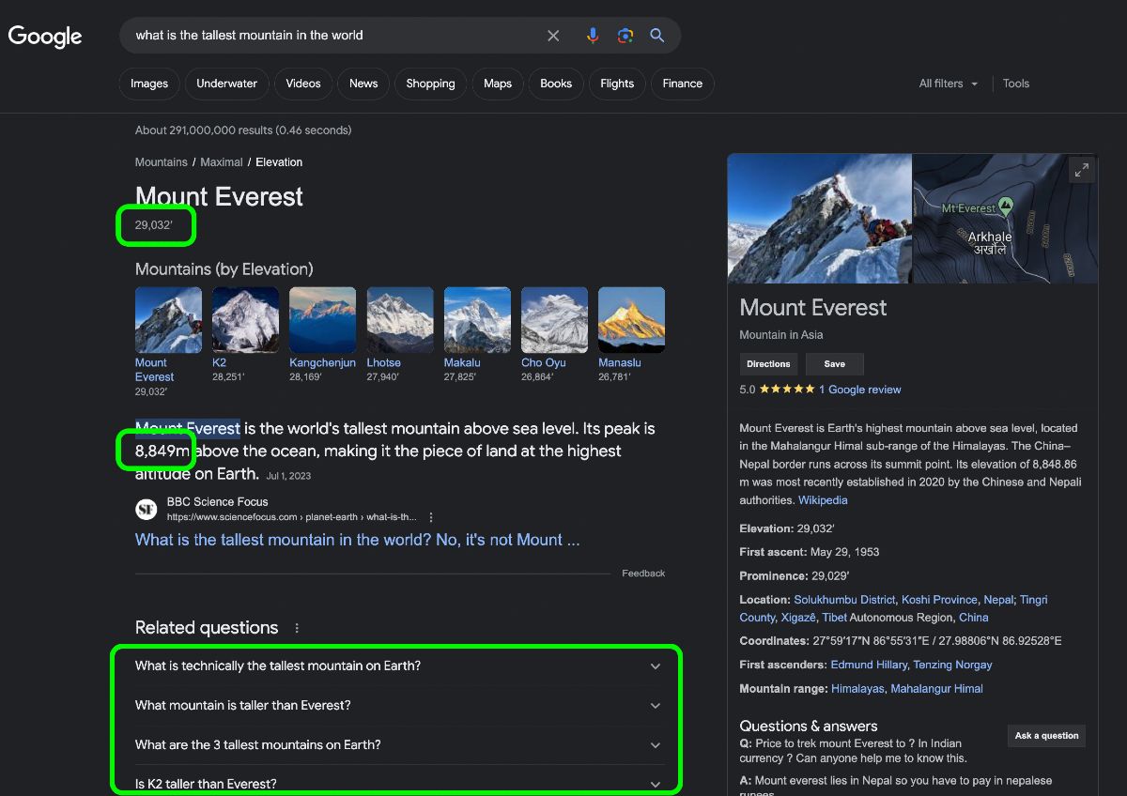This screenshot has width=1127, height=796.
Task: Switch to the Images results tab
Action: (149, 84)
